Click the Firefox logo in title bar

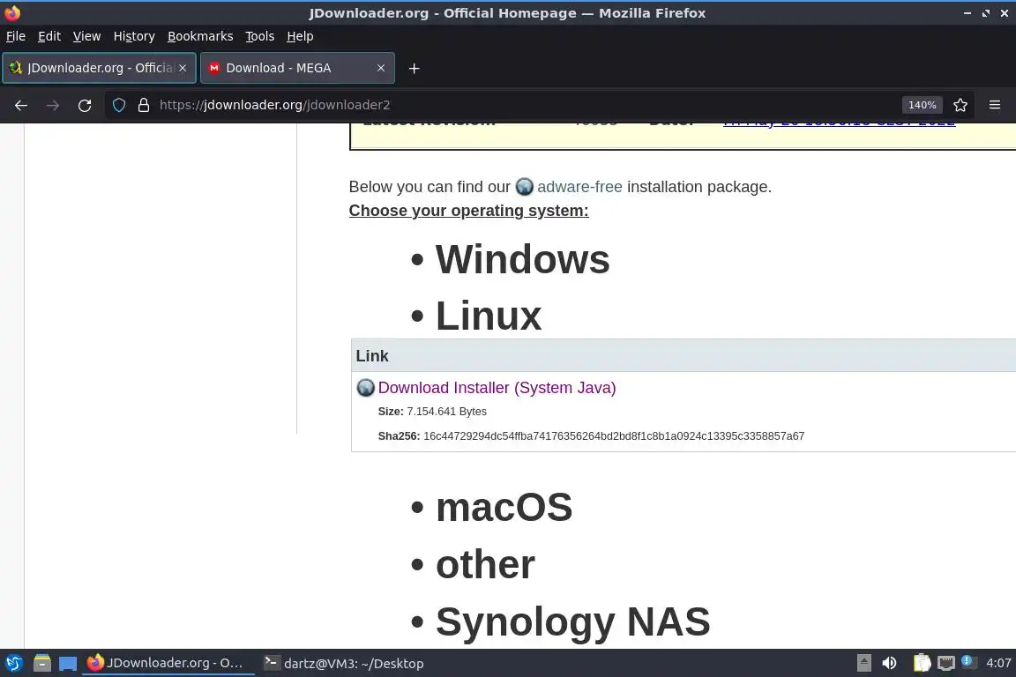click(12, 13)
